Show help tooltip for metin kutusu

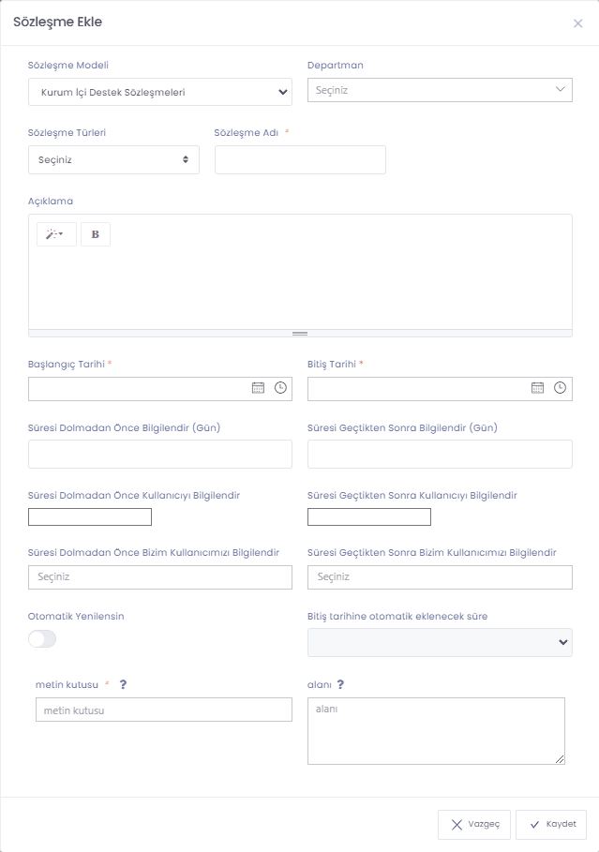coord(124,684)
